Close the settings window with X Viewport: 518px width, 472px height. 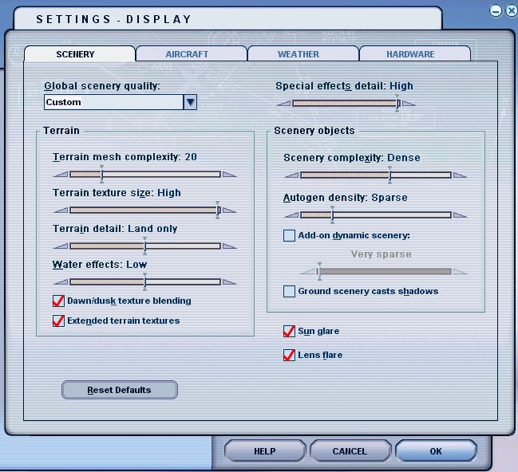tap(512, 11)
